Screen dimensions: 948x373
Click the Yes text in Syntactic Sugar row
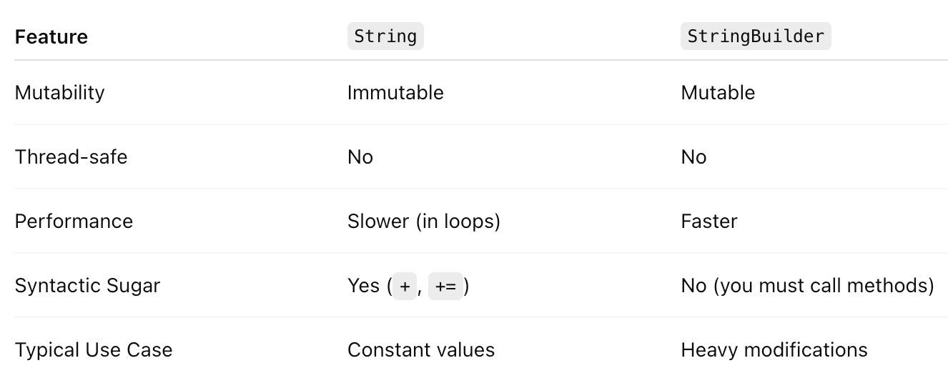(x=363, y=286)
